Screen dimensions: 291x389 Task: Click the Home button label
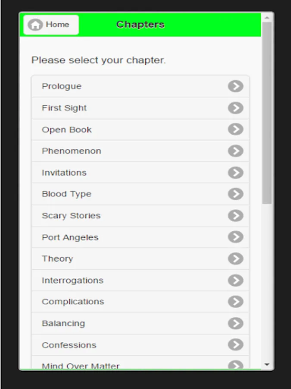pyautogui.click(x=57, y=25)
